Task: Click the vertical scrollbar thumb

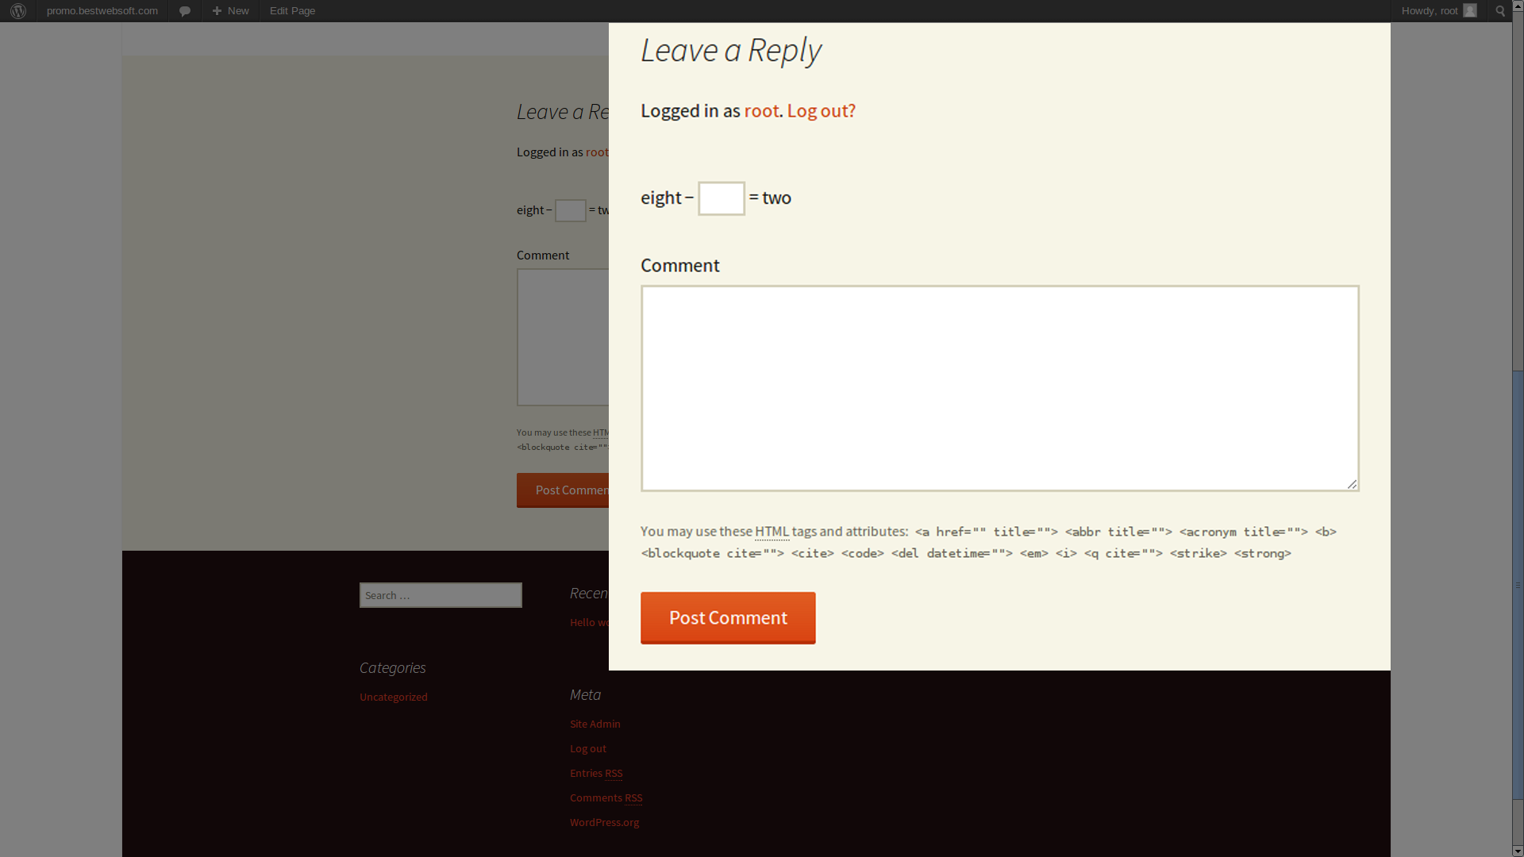Action: tap(1518, 585)
